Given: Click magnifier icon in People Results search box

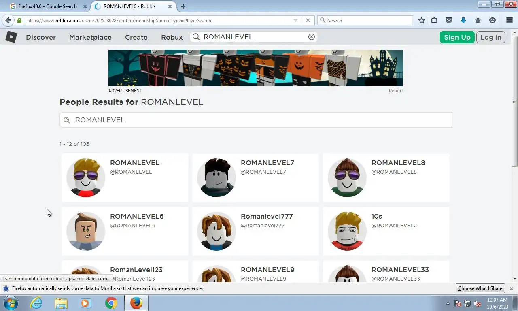Looking at the screenshot, I should 67,120.
